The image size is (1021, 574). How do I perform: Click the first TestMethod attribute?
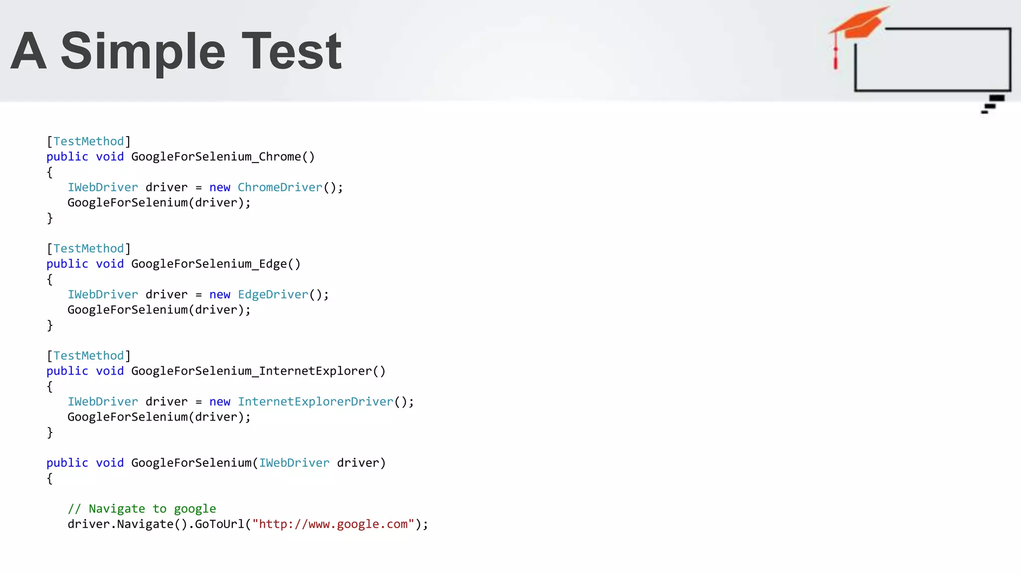pyautogui.click(x=88, y=142)
